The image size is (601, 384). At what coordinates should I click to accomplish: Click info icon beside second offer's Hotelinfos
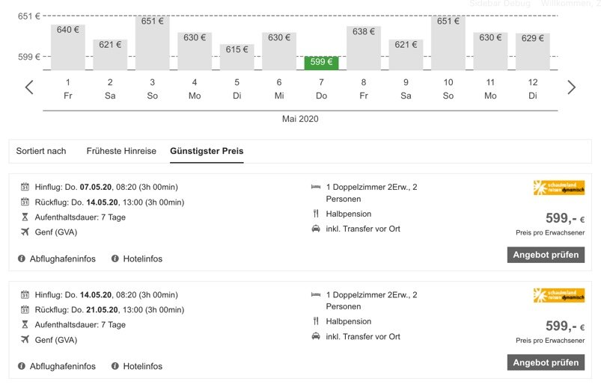coord(115,366)
